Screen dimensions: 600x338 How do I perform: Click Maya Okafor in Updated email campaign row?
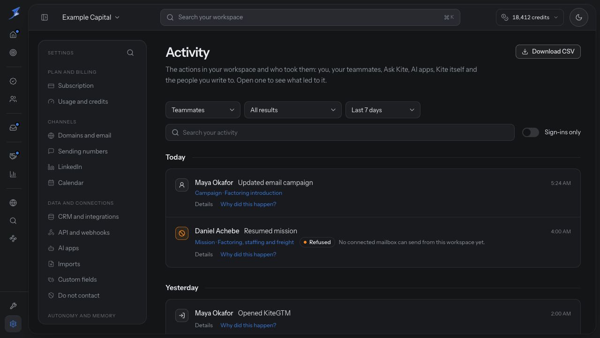[214, 183]
